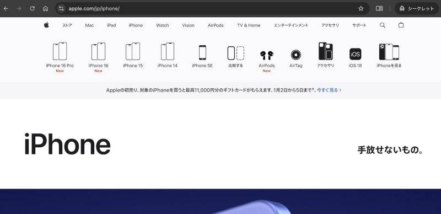Open the サポート menu item
441x214 pixels.
[359, 25]
